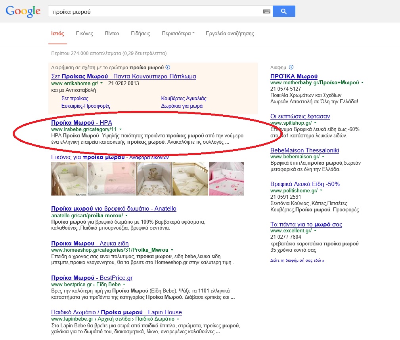Open the Προίκα Μωρού - ΗΡΑ result

coord(82,122)
